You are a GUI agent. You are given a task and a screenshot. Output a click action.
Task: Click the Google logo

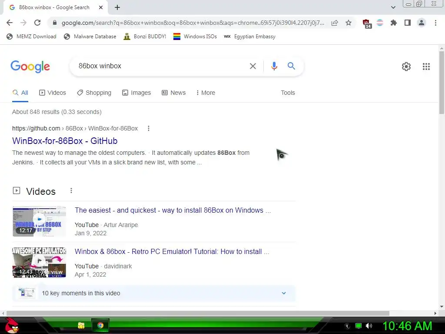pos(30,67)
